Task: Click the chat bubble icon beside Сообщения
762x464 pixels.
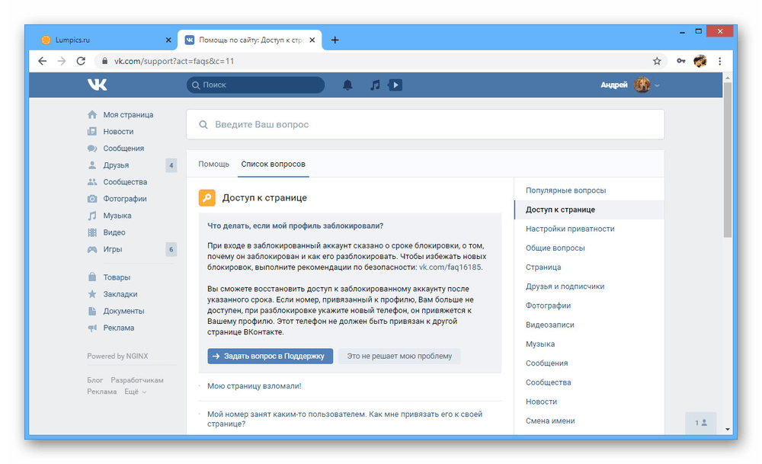Action: (x=92, y=148)
